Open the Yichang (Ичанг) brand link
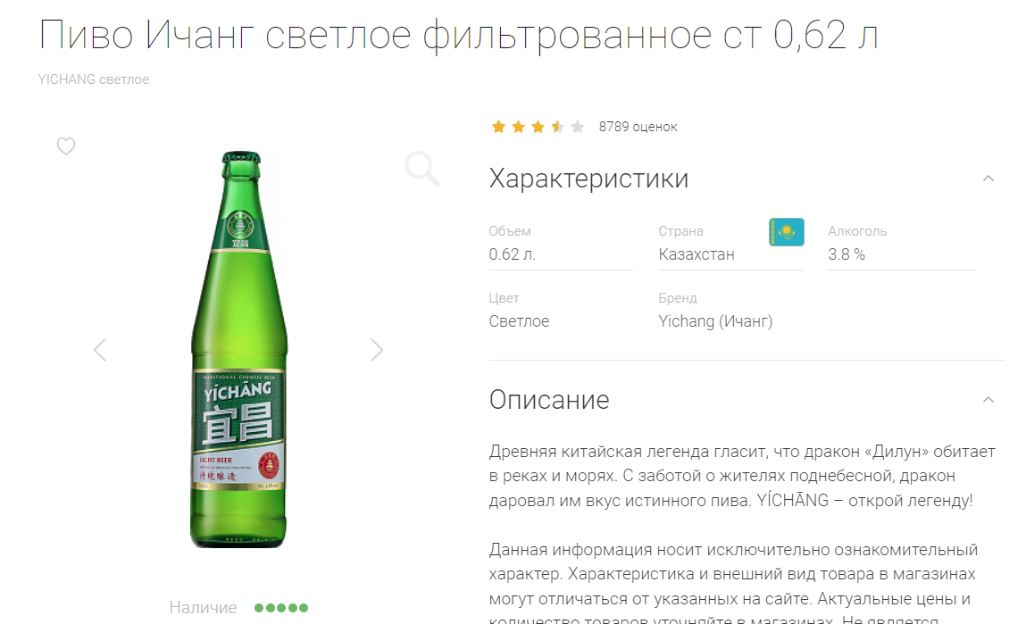Viewport: 1026px width, 624px height. (x=715, y=321)
